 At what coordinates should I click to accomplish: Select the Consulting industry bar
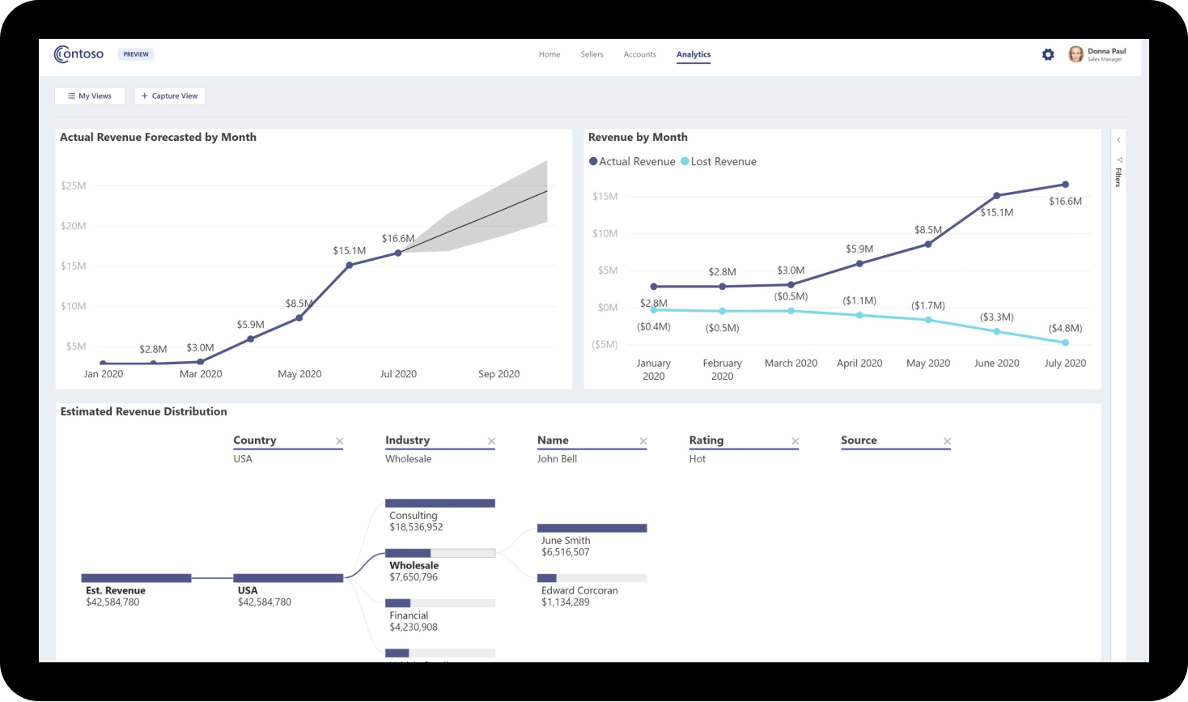coord(439,504)
